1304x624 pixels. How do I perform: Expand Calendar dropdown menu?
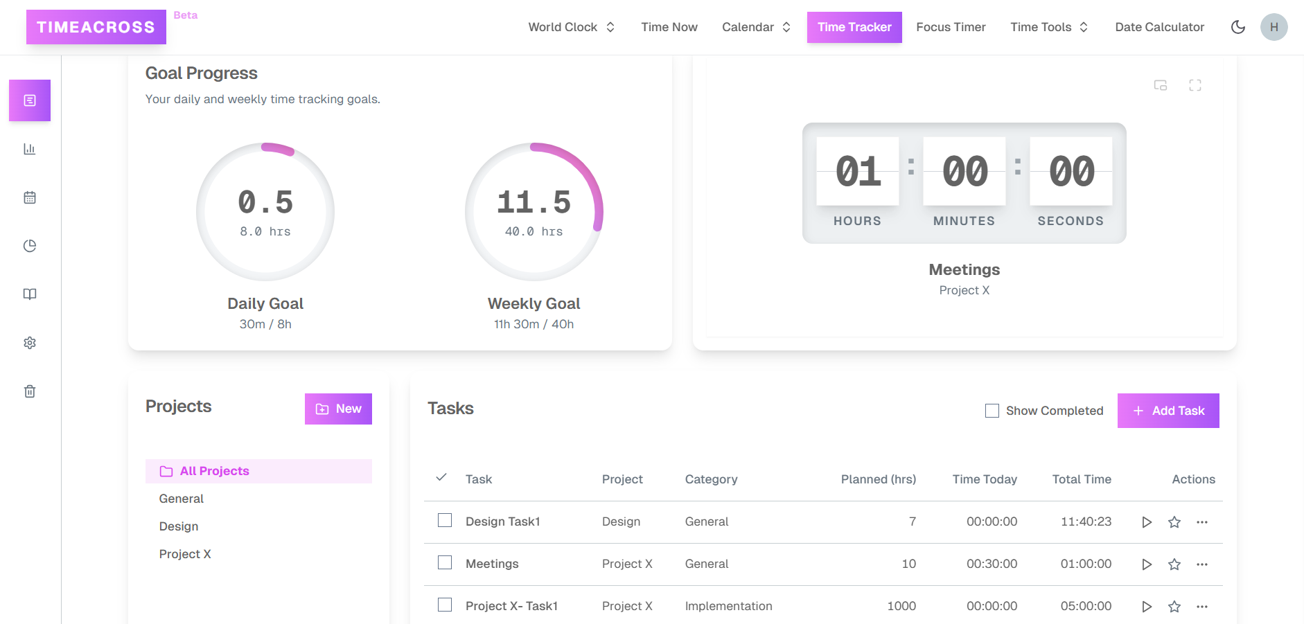[x=756, y=27]
